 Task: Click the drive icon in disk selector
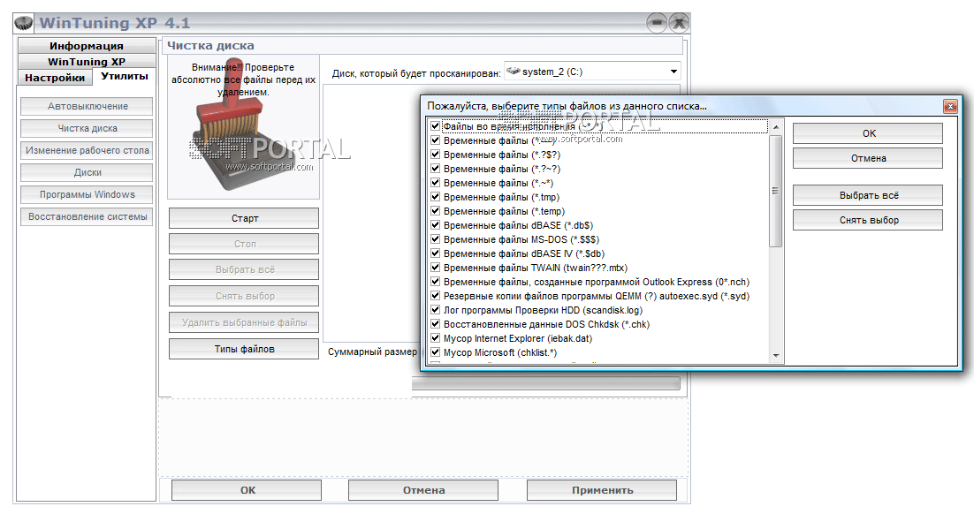[x=514, y=72]
